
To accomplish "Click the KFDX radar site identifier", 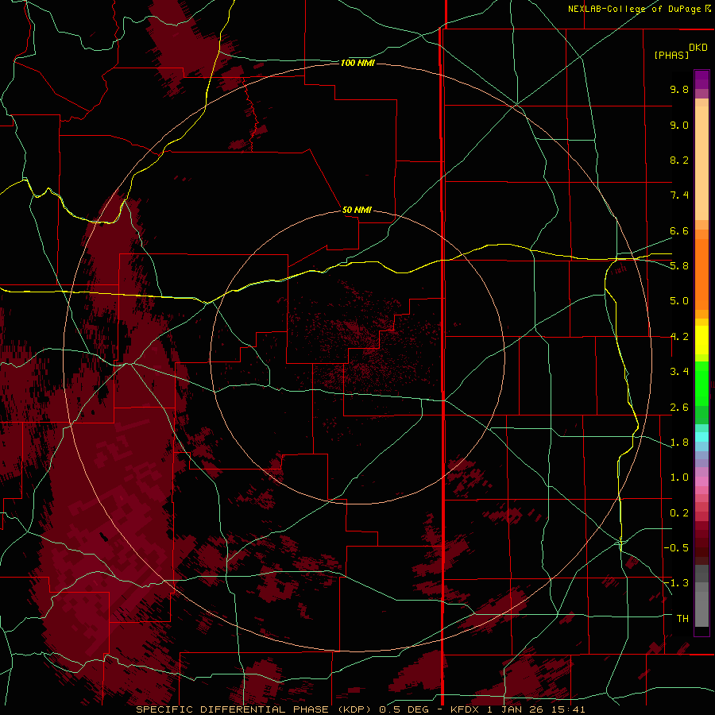I will pyautogui.click(x=466, y=709).
